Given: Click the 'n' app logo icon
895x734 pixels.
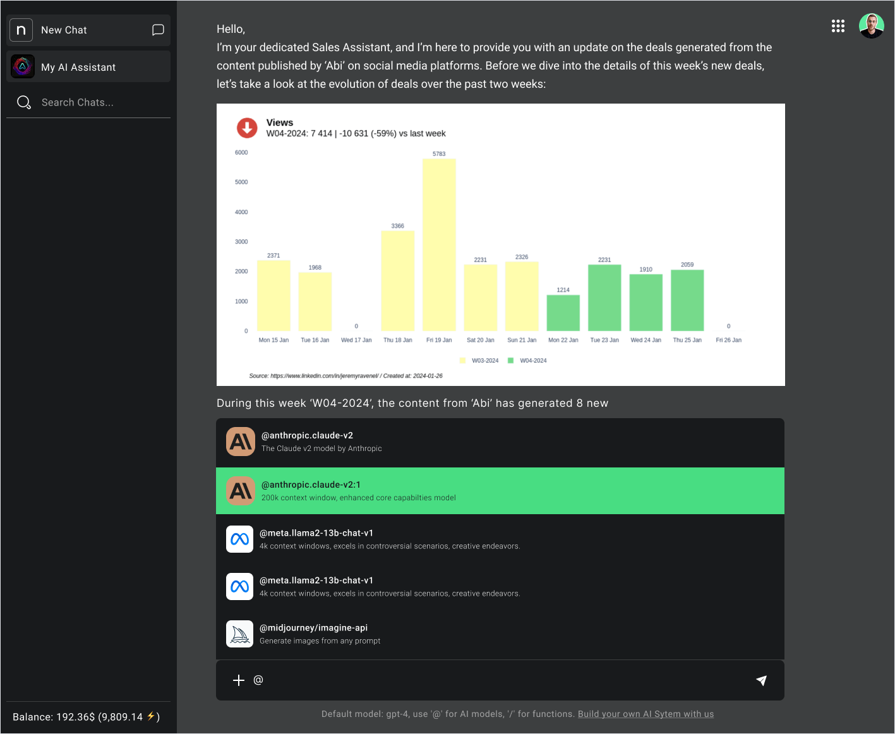Looking at the screenshot, I should 21,30.
